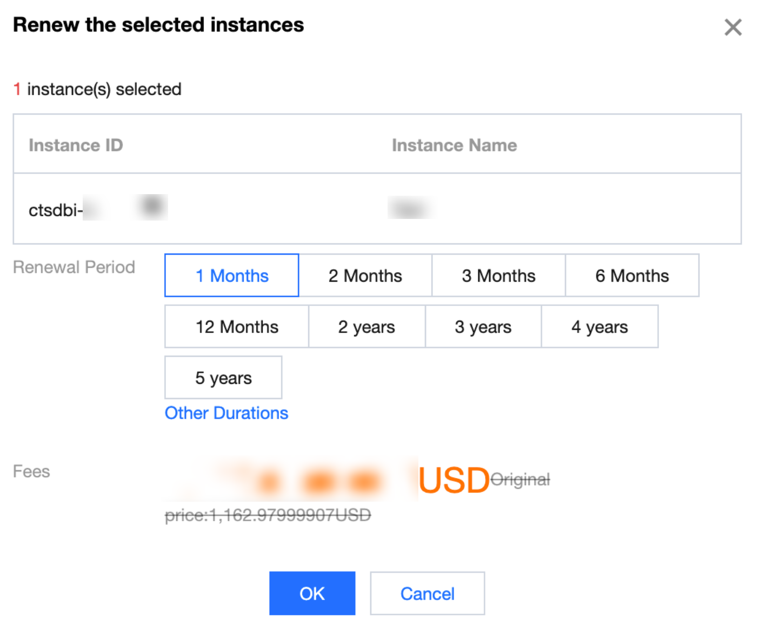Click the Instance Name column header

coord(454,145)
